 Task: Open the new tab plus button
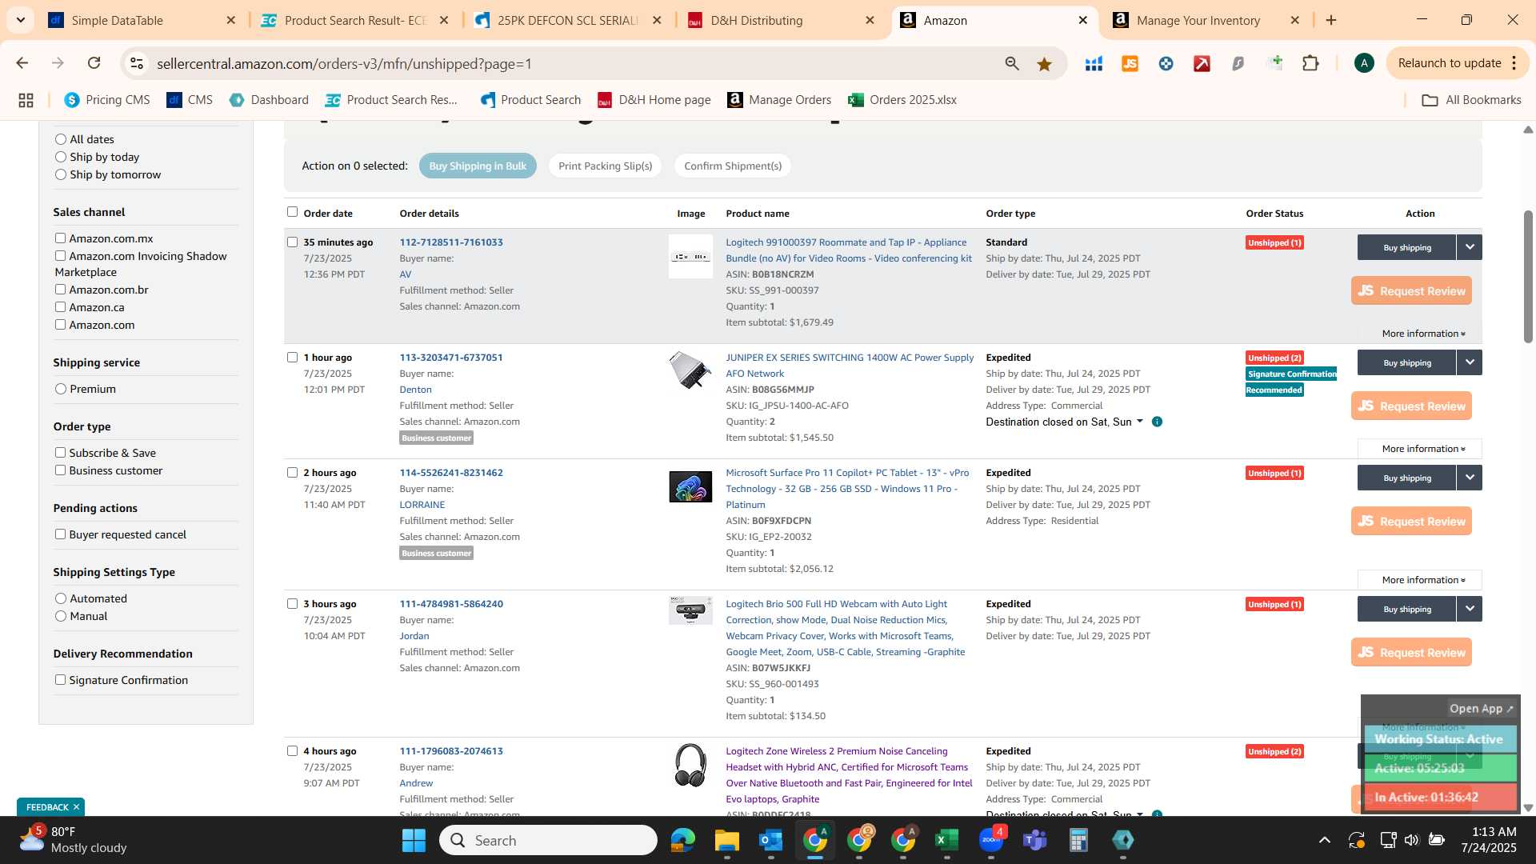click(x=1331, y=21)
